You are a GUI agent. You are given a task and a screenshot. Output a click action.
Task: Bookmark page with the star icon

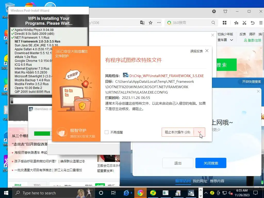[151, 23]
